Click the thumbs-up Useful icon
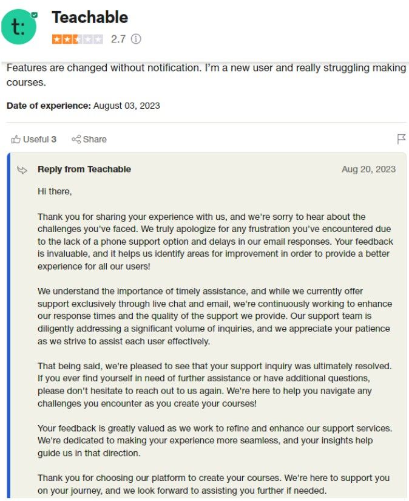Screen dimensions: 409x501 coord(16,139)
